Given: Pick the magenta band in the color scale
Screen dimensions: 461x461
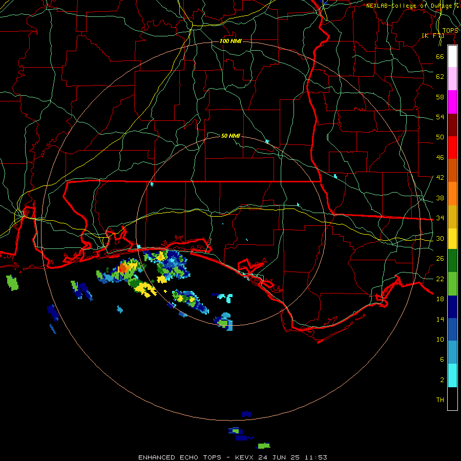Looking at the screenshot, I should pos(452,102).
